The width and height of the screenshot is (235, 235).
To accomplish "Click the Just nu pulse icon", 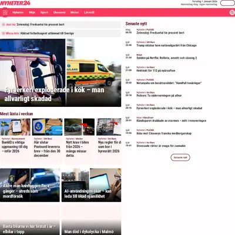I will (x=4, y=25).
